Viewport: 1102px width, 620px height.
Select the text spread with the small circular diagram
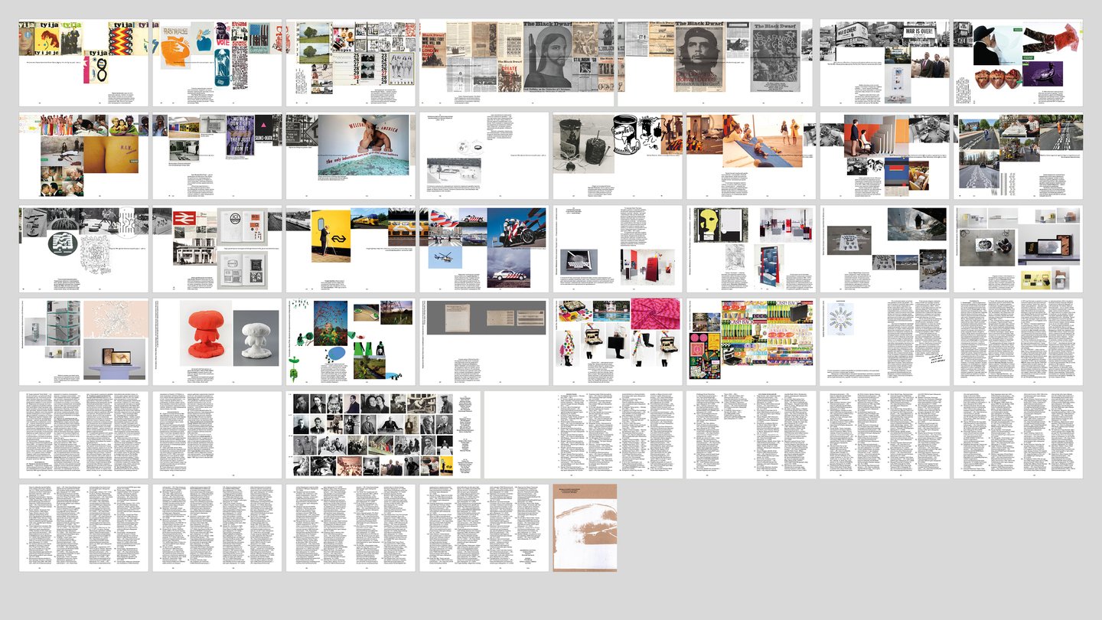(x=885, y=342)
